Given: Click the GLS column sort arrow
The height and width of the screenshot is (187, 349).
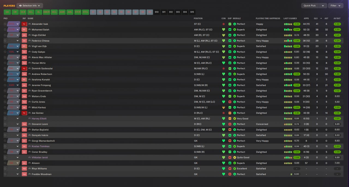Looking at the screenshot, I should click(321, 18).
